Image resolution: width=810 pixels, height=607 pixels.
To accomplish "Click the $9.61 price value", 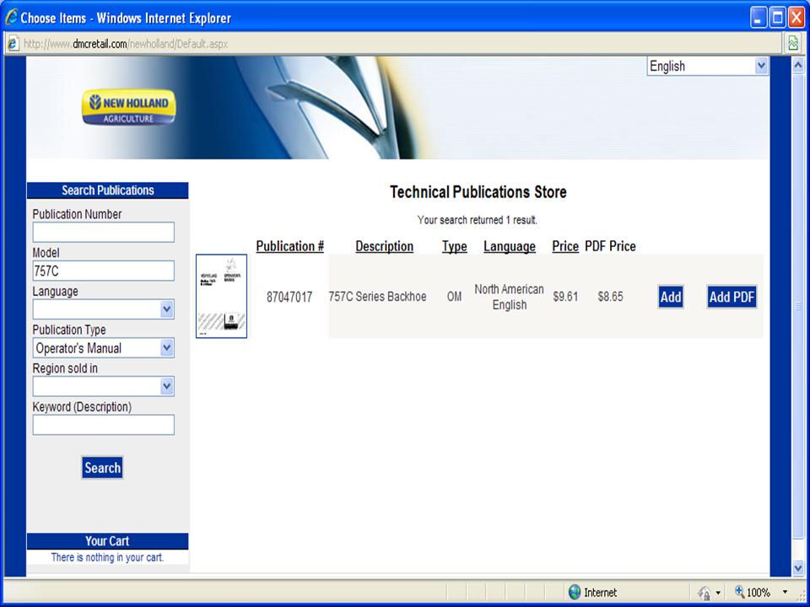I will coord(565,297).
